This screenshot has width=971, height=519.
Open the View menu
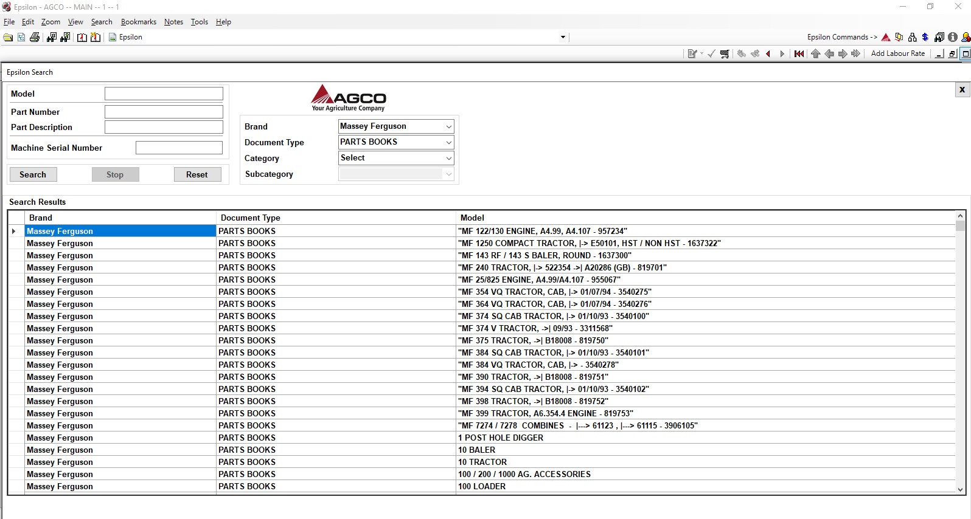click(x=75, y=22)
